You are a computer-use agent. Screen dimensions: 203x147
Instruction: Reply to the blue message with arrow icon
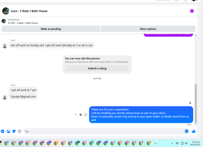[81, 115]
